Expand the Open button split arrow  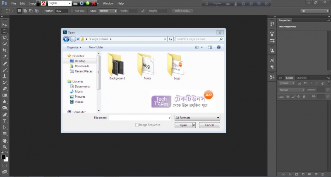point(194,125)
